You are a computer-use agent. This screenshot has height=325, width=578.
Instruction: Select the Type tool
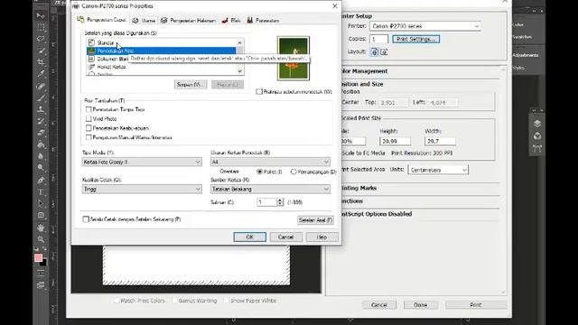(x=41, y=191)
